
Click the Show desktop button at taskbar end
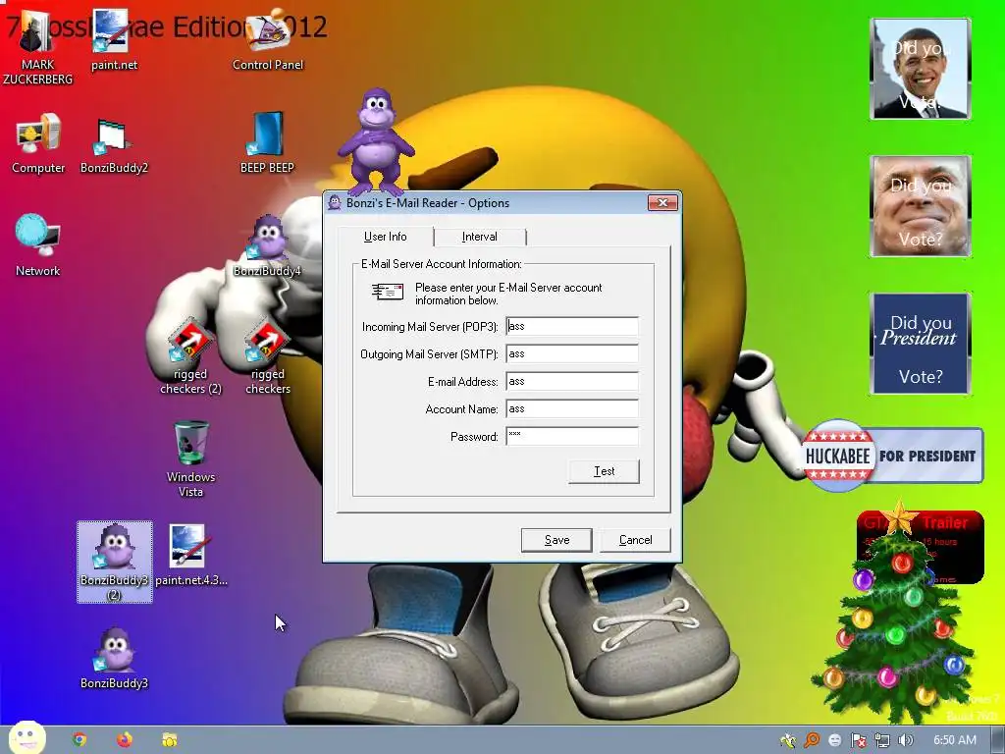pyautogui.click(x=998, y=740)
